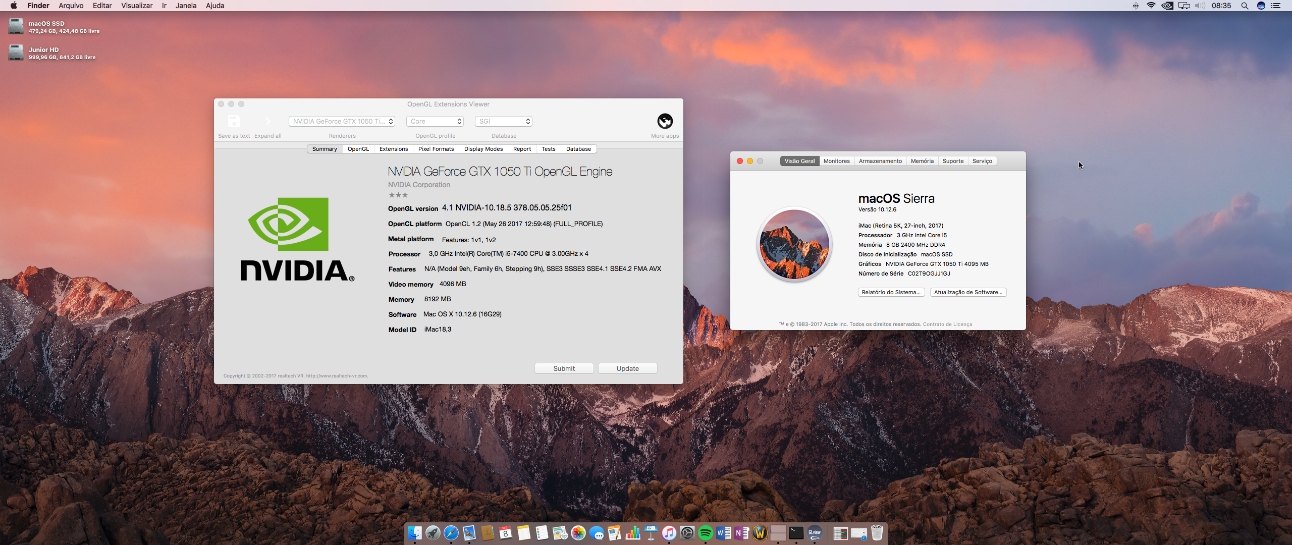The height and width of the screenshot is (545, 1292).
Task: Open Mail stamp icon in Dock
Action: point(469,533)
